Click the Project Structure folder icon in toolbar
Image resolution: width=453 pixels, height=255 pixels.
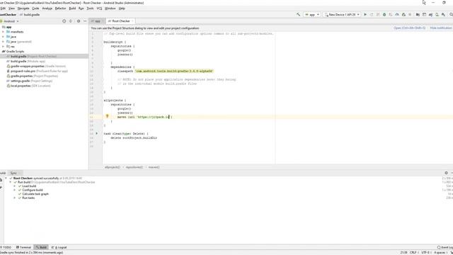coord(418,14)
